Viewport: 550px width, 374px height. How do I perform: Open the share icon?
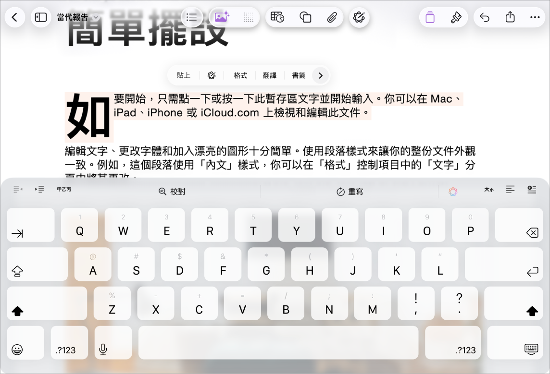point(510,17)
